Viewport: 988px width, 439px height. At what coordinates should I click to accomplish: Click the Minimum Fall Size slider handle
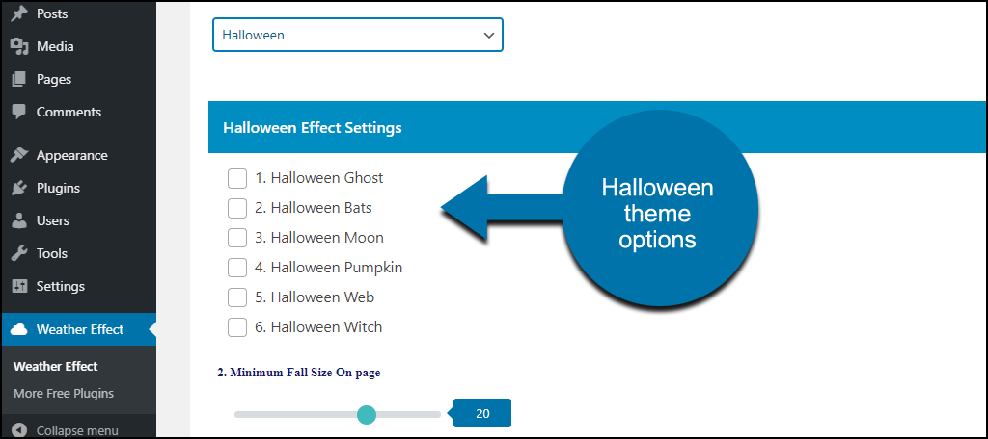366,415
